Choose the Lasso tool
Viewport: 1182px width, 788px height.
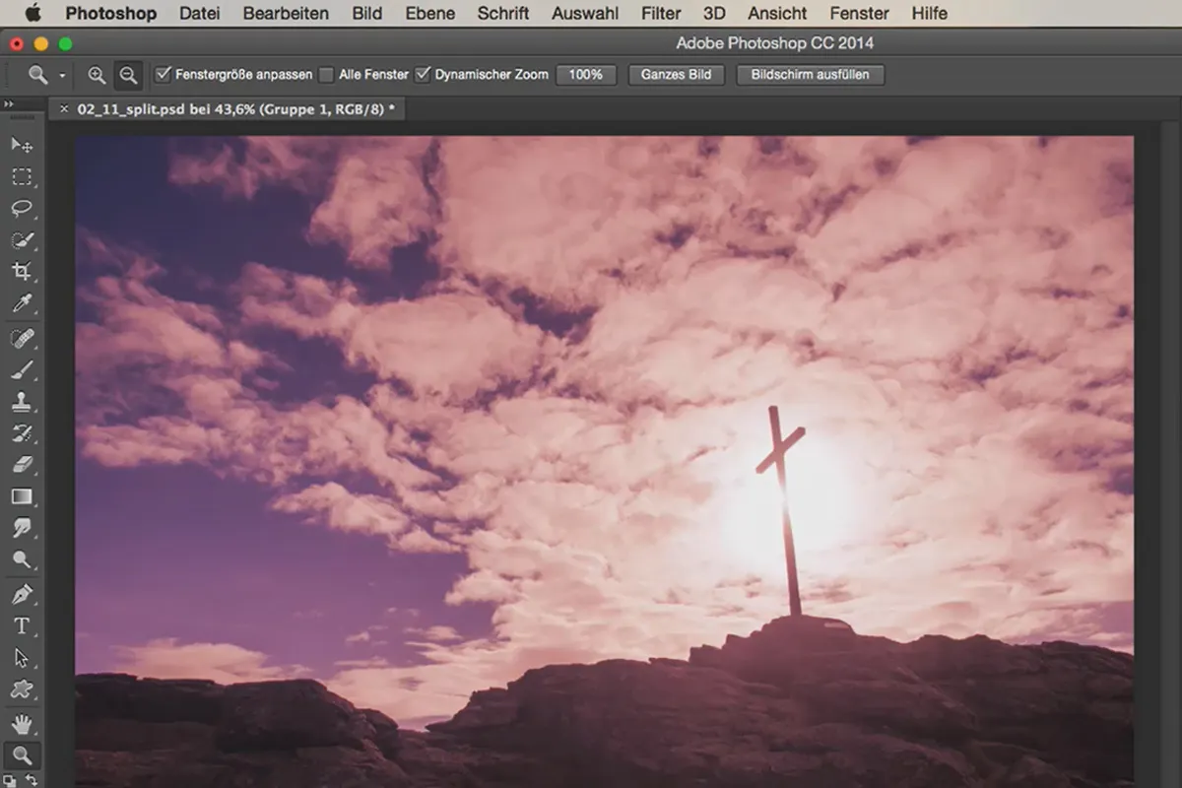(x=22, y=209)
